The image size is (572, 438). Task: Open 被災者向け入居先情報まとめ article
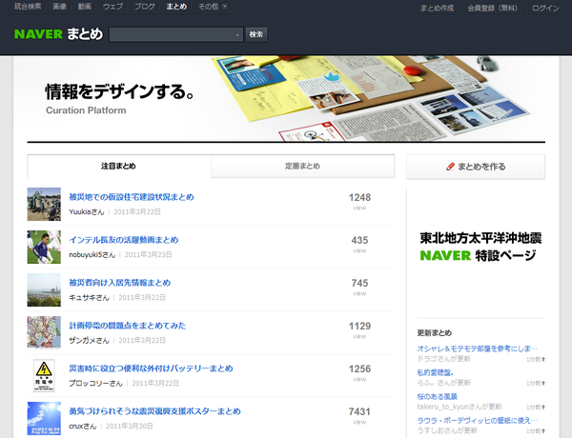(x=120, y=283)
